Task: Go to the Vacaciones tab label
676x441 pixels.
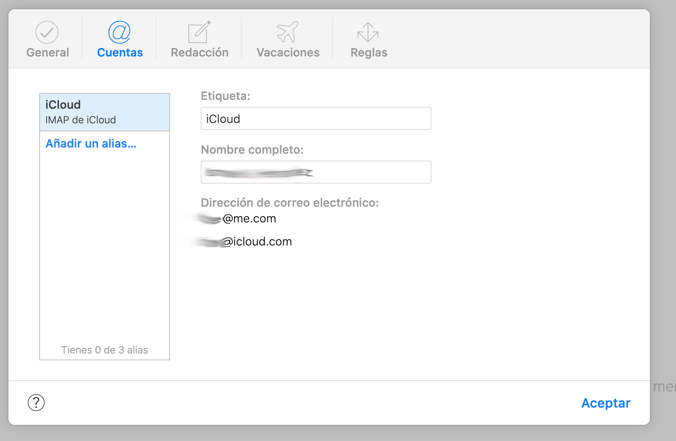Action: [x=288, y=53]
